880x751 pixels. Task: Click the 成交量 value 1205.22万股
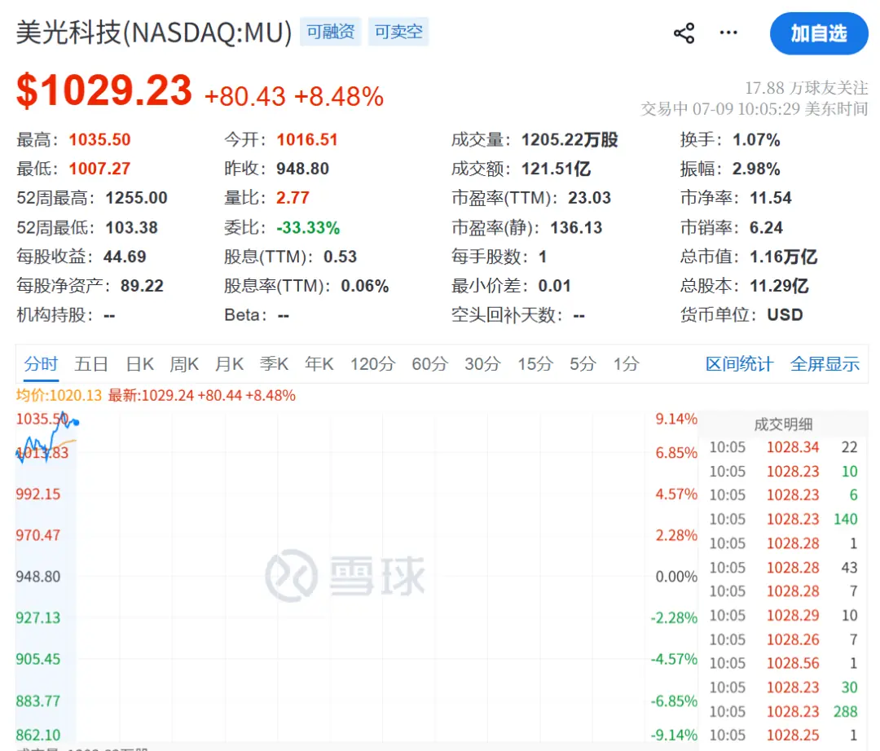click(570, 139)
